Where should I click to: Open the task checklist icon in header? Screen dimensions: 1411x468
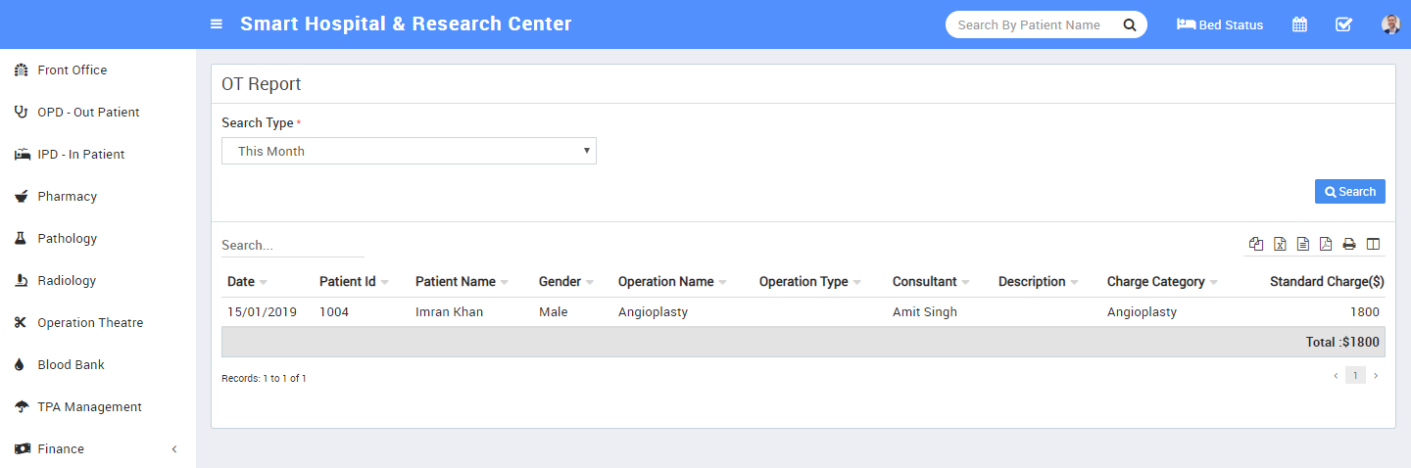click(x=1344, y=24)
